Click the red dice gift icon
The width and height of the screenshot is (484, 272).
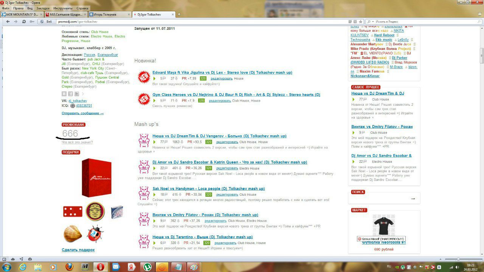point(73,212)
